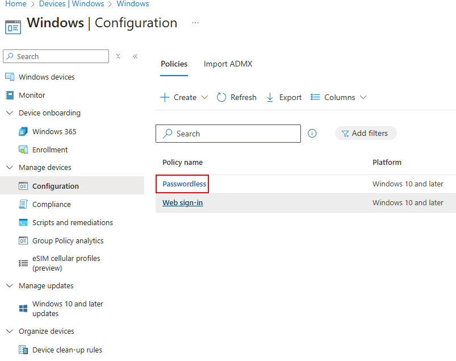456x361 pixels.
Task: Collapse the Organize devices section chevron
Action: 10,331
